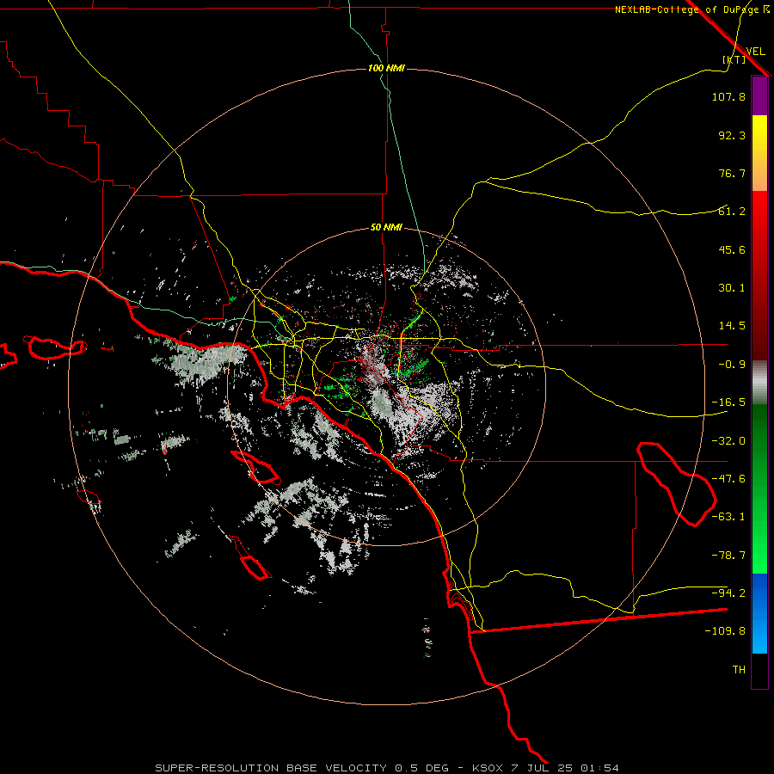Pick the black TH segment of the color bar
Viewport: 774px width, 774px height.
[759, 671]
